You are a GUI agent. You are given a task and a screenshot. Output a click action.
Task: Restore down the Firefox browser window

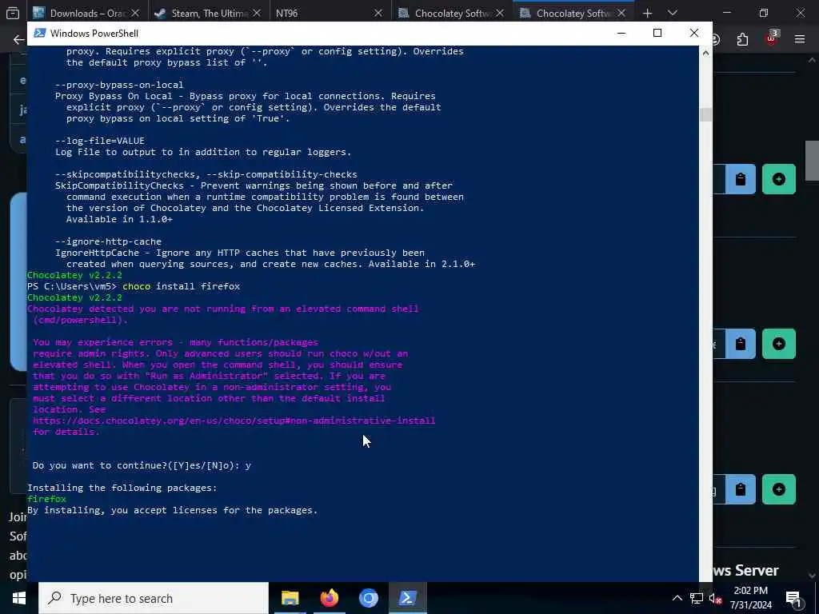pos(764,13)
